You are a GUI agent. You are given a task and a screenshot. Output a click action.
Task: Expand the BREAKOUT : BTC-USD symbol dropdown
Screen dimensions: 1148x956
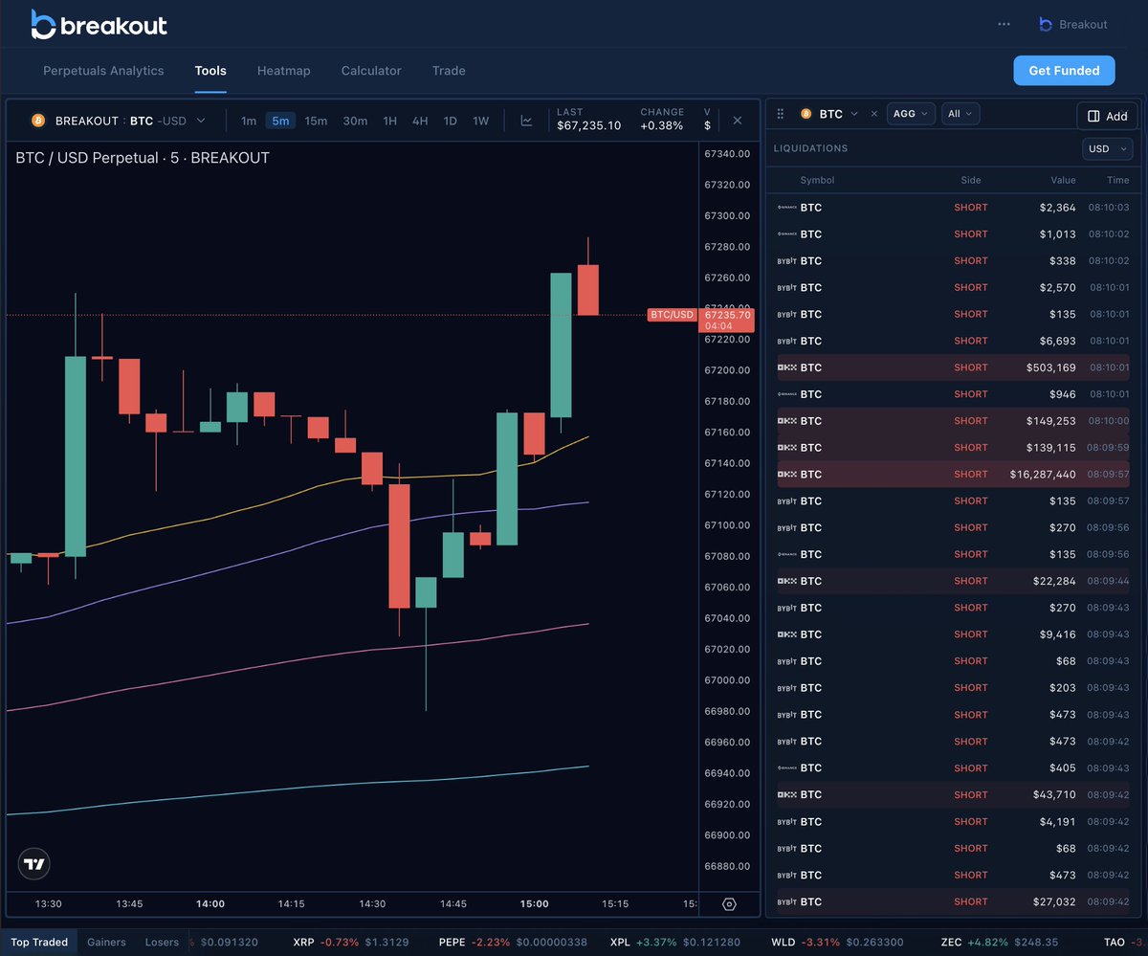[x=120, y=121]
